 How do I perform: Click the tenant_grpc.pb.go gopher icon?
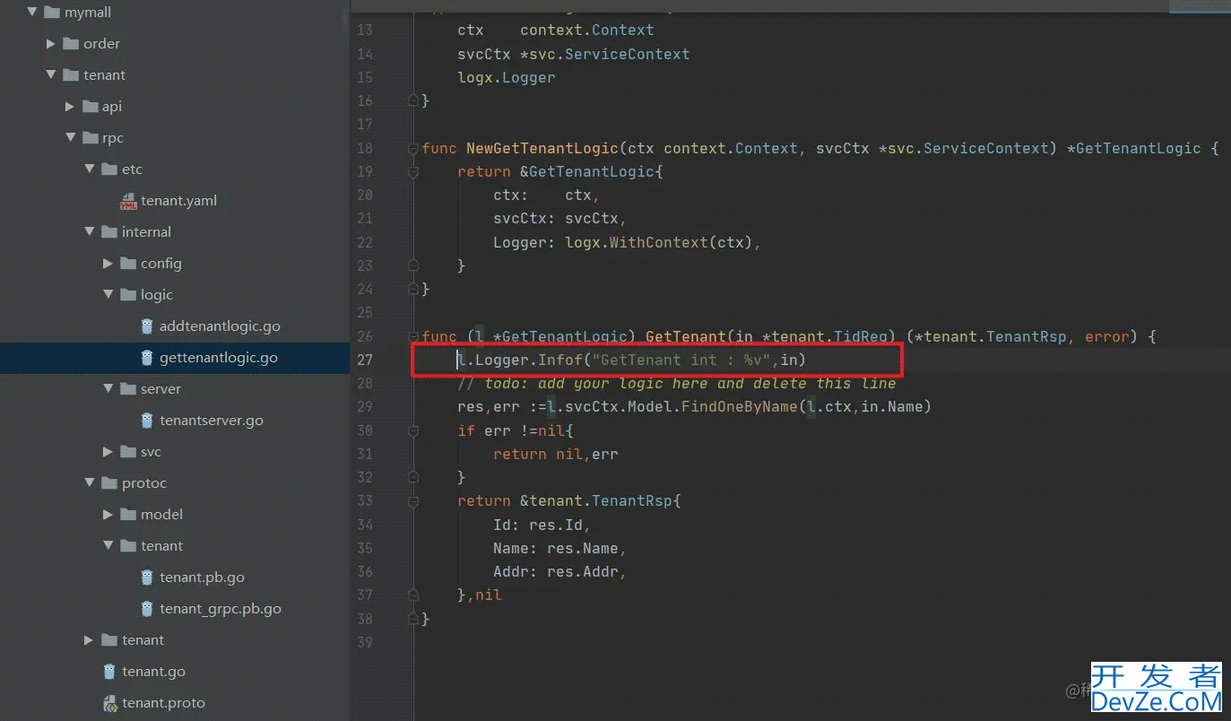tap(147, 609)
